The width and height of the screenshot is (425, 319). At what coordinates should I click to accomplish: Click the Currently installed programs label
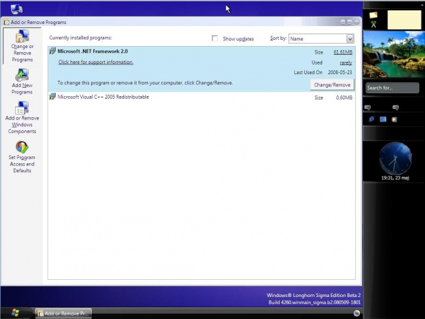tap(80, 38)
